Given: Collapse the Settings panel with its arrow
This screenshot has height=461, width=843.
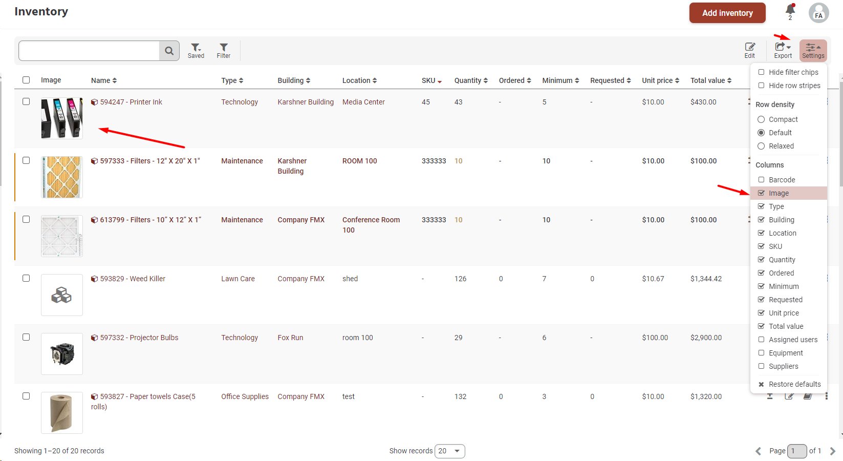Looking at the screenshot, I should coord(818,48).
